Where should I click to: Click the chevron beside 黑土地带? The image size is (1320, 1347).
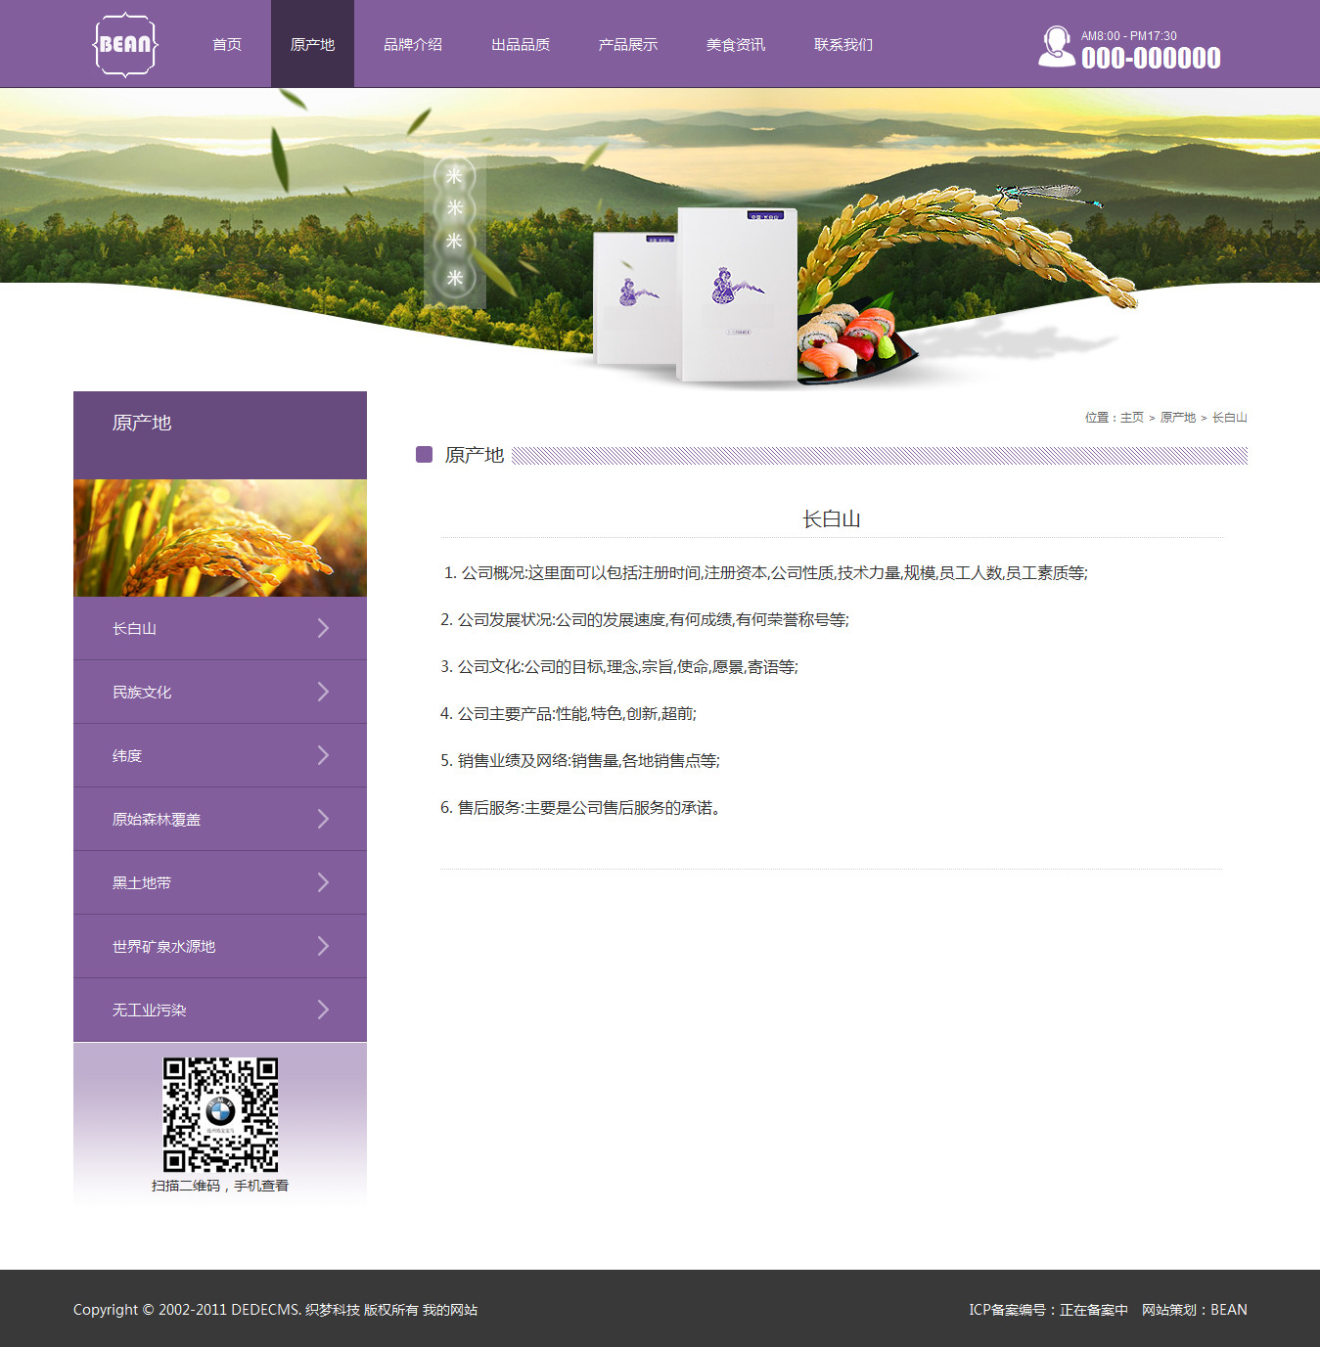click(x=323, y=882)
